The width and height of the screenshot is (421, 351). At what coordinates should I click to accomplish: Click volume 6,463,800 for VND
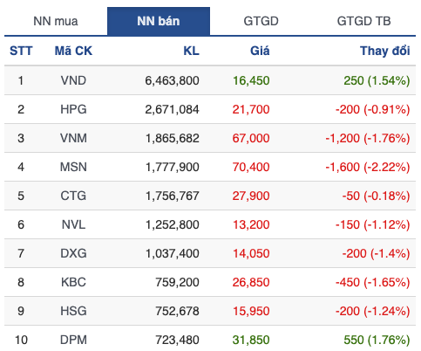pyautogui.click(x=172, y=80)
